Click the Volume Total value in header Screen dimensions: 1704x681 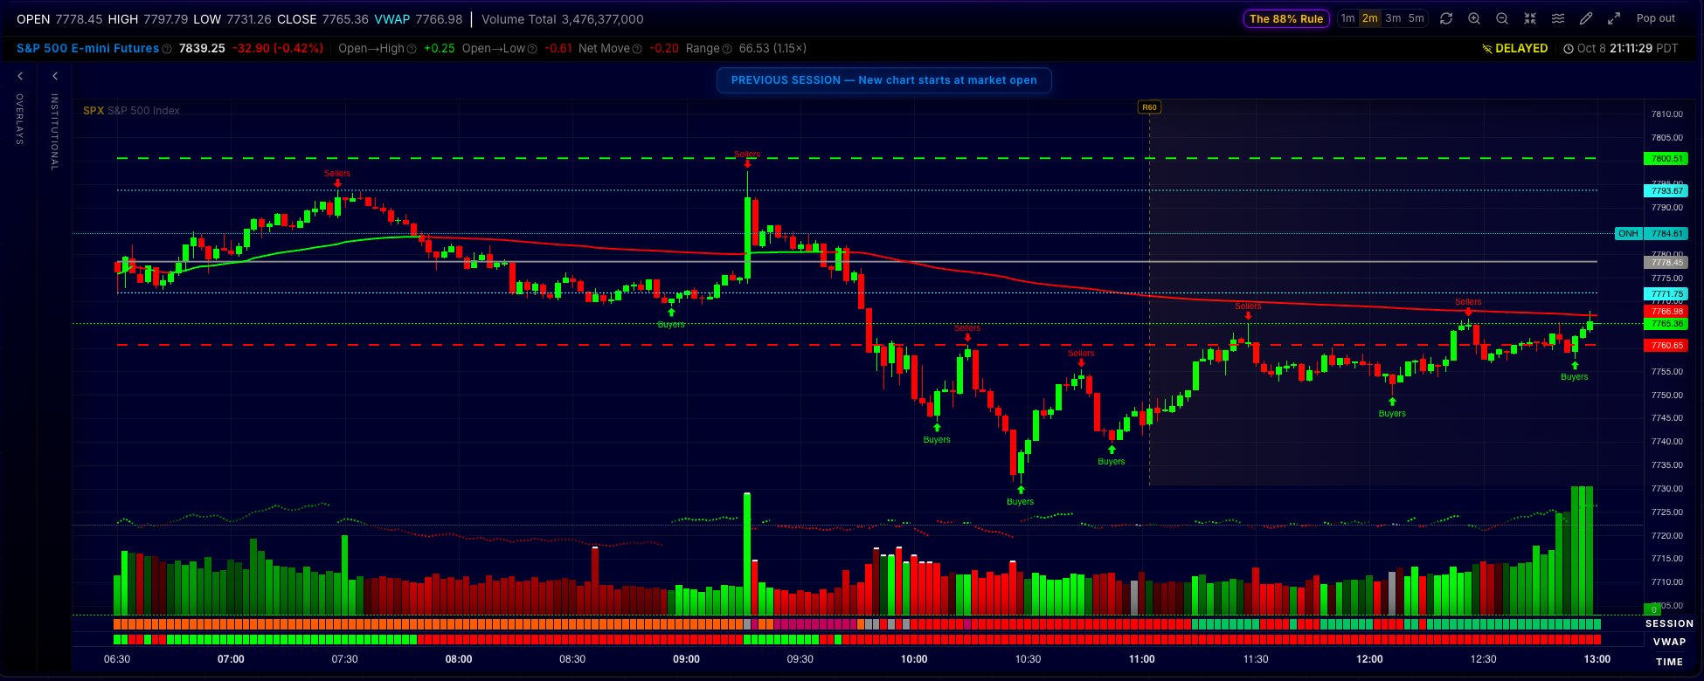(x=603, y=19)
